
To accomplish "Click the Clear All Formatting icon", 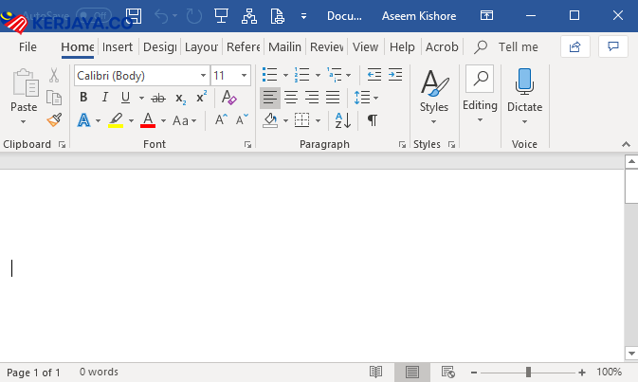I will 228,98.
